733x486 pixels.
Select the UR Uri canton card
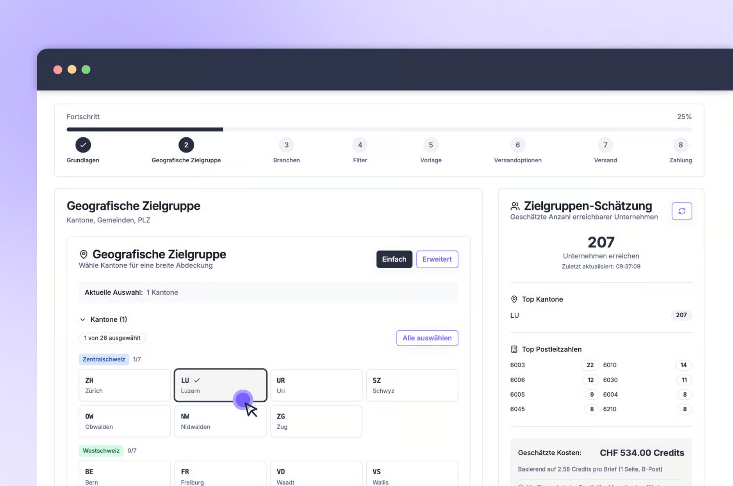coord(316,385)
